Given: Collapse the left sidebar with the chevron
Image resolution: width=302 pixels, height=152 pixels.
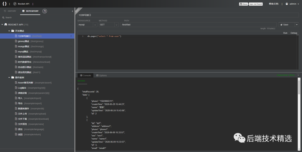Looking at the screenshot, I should point(72,11).
